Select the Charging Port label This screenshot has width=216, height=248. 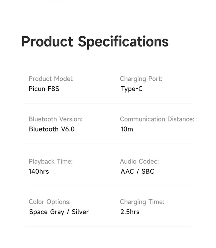pyautogui.click(x=141, y=79)
